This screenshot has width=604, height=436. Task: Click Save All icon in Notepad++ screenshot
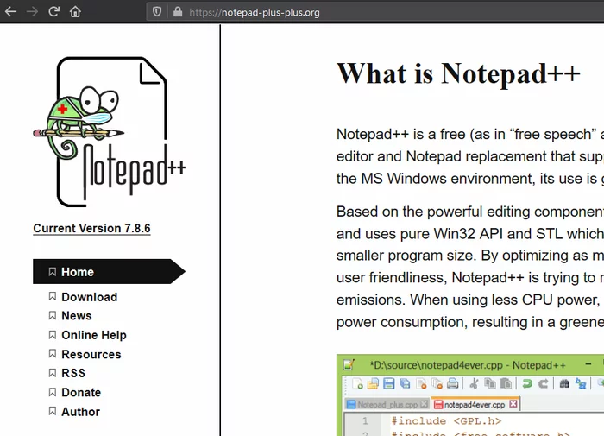[x=405, y=383]
